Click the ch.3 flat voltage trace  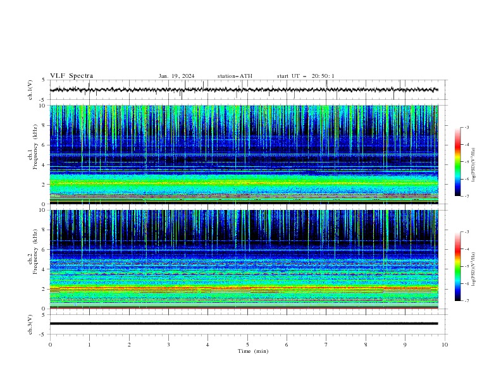[244, 324]
